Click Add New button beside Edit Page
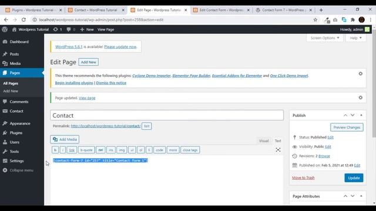This screenshot has width=376, height=211. tap(89, 62)
